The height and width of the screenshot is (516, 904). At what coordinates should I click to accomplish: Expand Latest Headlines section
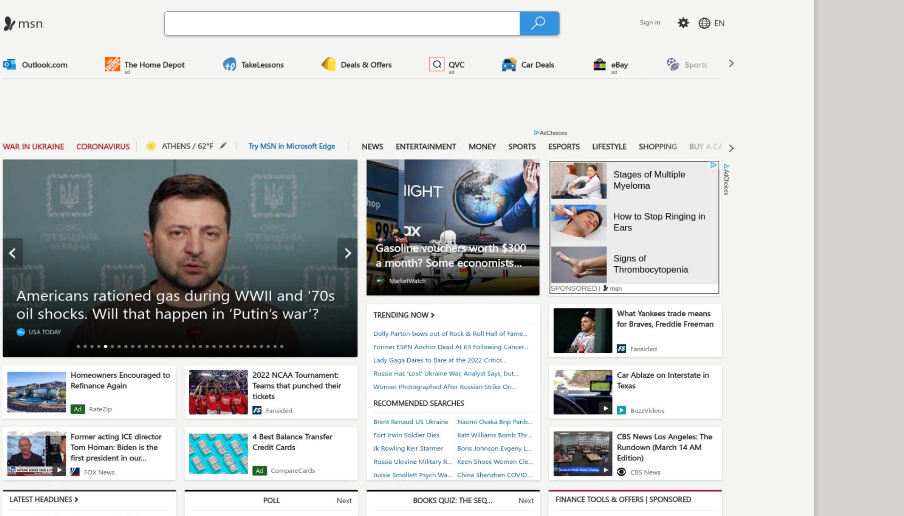44,500
